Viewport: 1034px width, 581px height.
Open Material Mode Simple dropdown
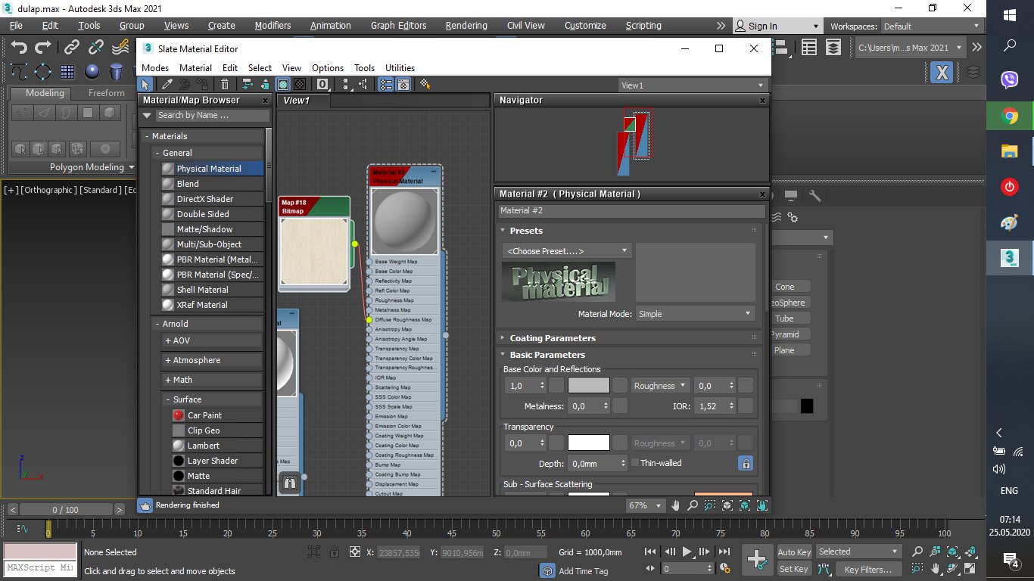tap(695, 313)
